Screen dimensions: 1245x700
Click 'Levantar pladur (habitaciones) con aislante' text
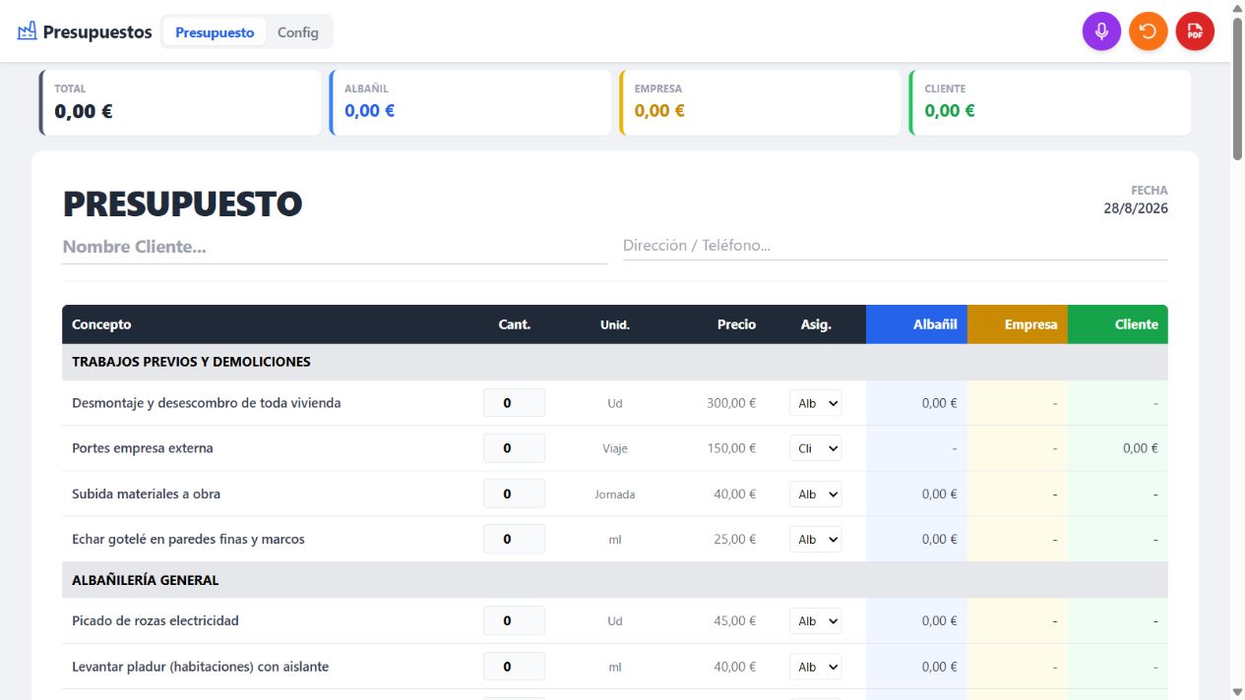(x=200, y=667)
